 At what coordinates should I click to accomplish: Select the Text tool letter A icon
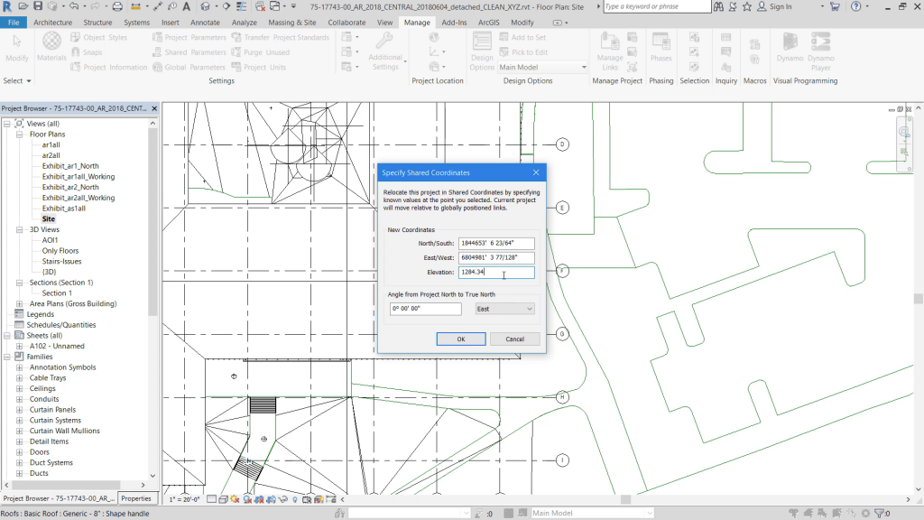[186, 6]
